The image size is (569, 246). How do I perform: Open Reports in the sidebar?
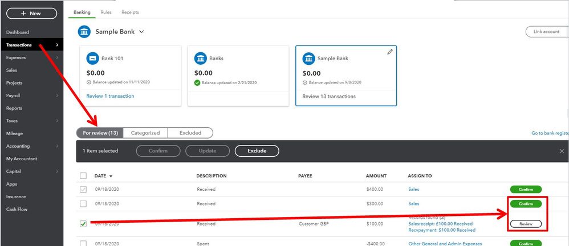[14, 108]
